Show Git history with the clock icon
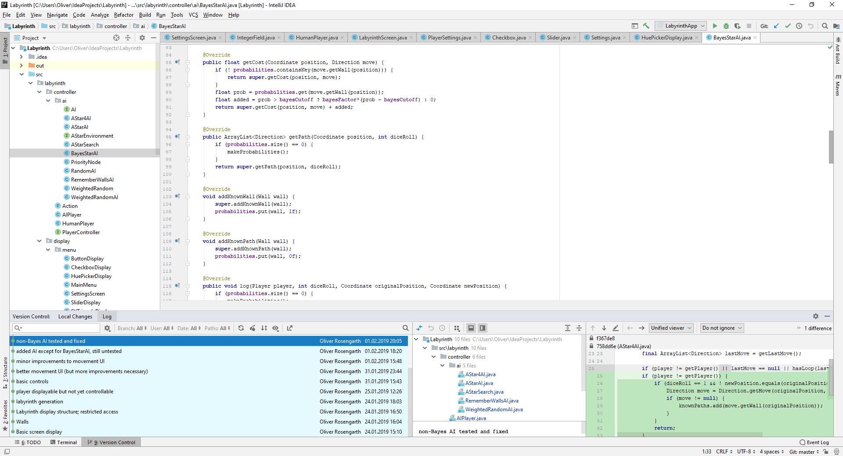843x456 pixels. pos(799,26)
